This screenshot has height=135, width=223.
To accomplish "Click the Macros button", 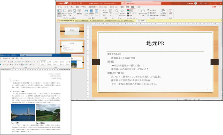I will [x=170, y=12].
